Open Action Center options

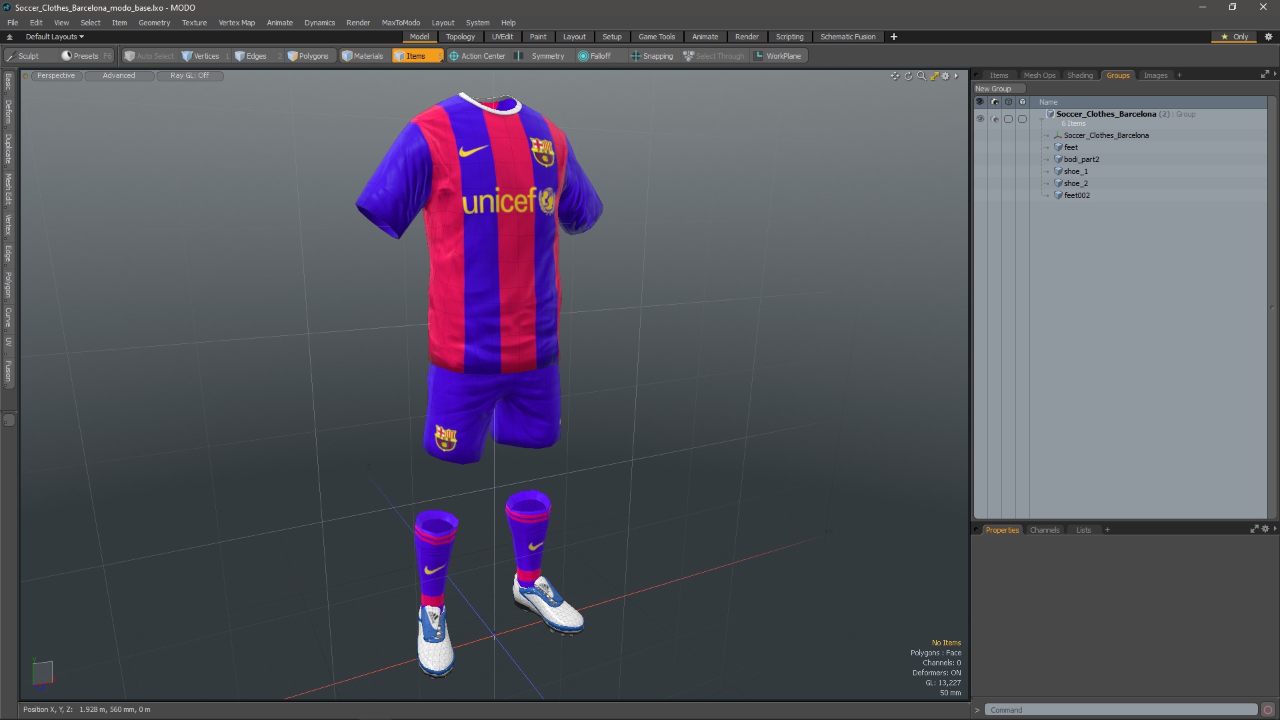[477, 56]
